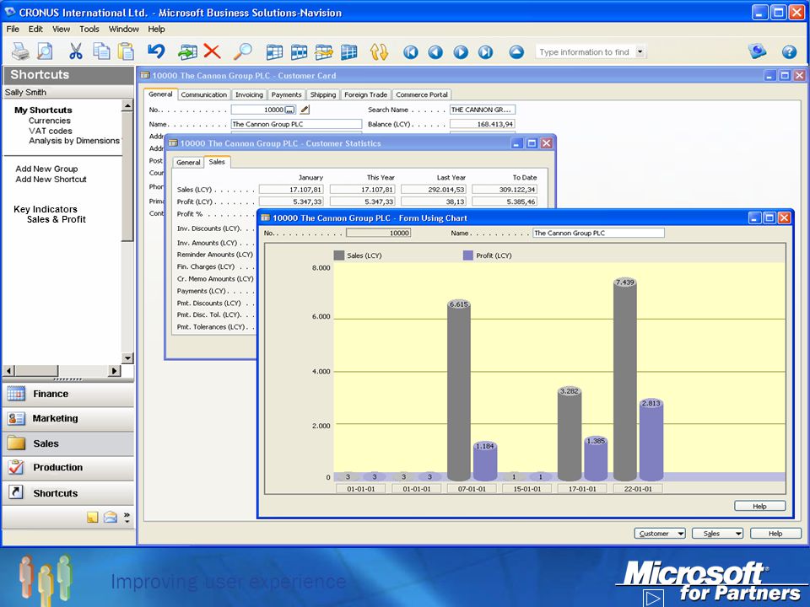This screenshot has height=607, width=810.
Task: Select Sales tab in Customer Statistics
Action: coord(217,162)
